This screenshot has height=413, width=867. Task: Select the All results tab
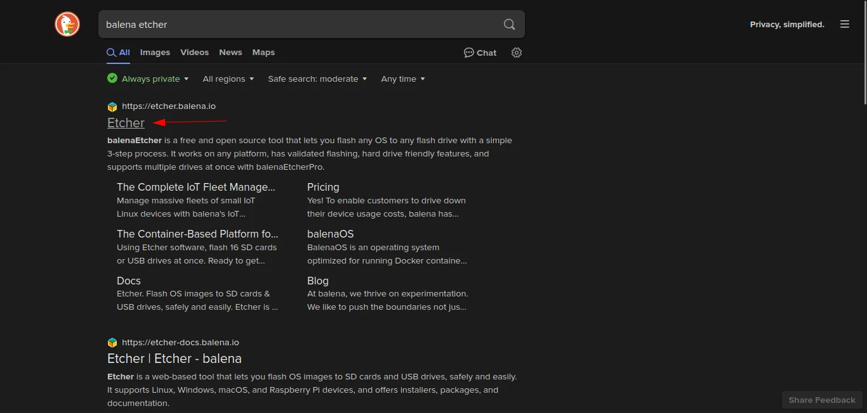[x=119, y=53]
